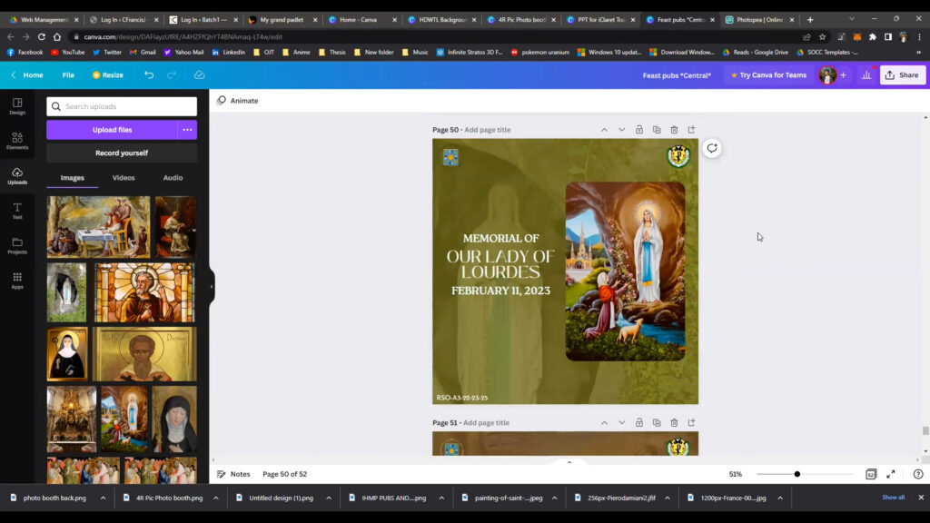Click the Redo arrow icon
The width and height of the screenshot is (930, 523).
pos(172,75)
